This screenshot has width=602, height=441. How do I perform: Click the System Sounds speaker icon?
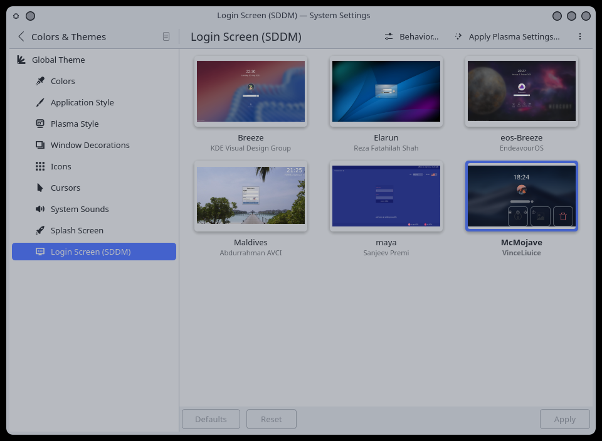(x=40, y=209)
